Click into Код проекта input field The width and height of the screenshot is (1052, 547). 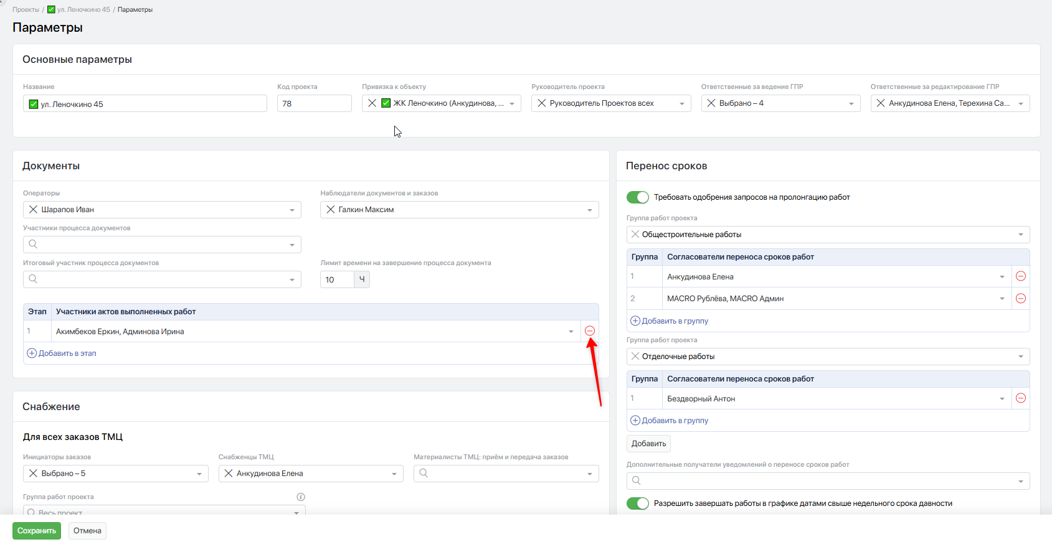pyautogui.click(x=314, y=103)
